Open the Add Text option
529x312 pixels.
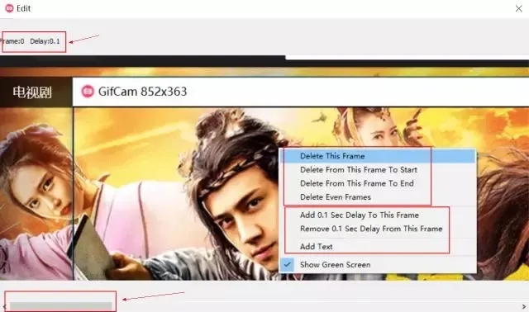pyautogui.click(x=378, y=247)
